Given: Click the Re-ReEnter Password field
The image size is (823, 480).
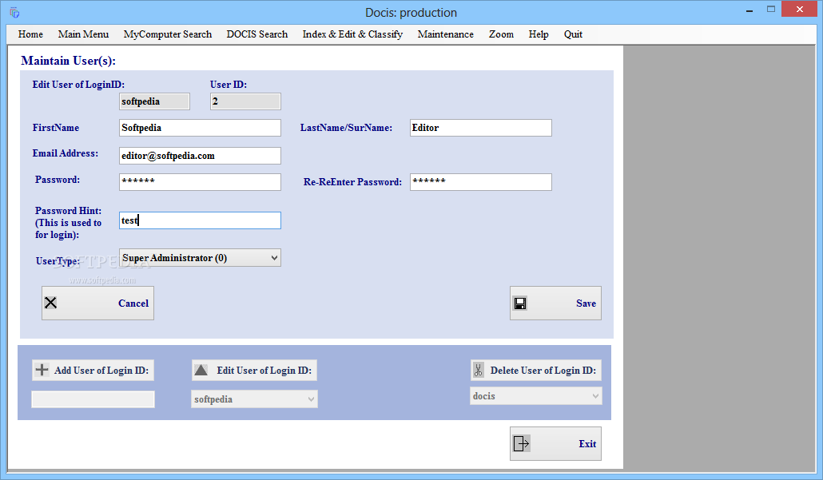Looking at the screenshot, I should point(481,182).
